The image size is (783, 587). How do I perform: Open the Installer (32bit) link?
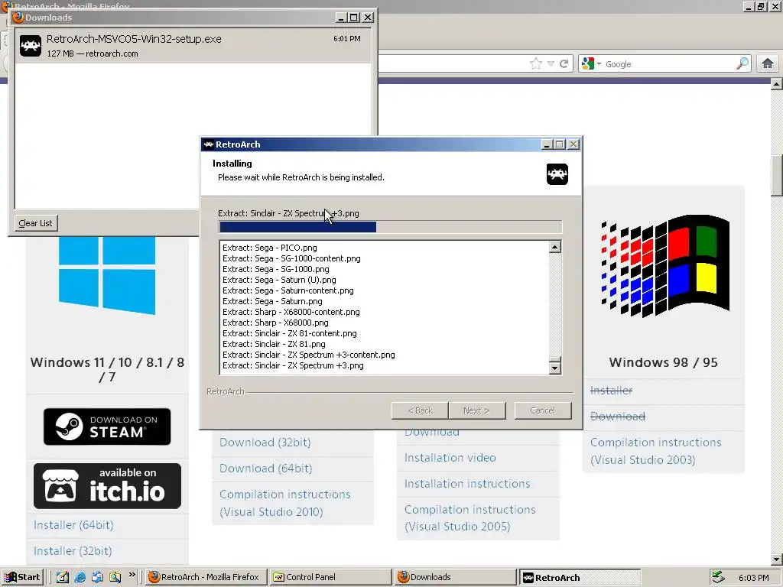(73, 550)
